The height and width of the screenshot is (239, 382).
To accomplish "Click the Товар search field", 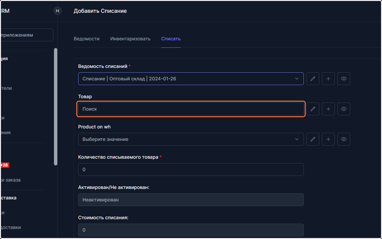I will [191, 109].
